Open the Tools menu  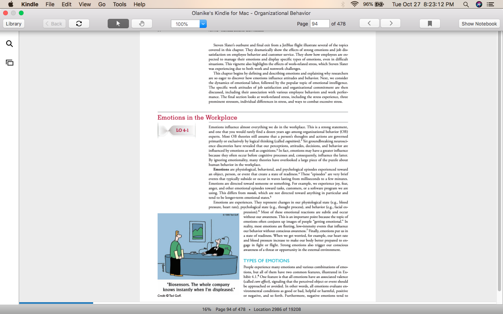119,4
